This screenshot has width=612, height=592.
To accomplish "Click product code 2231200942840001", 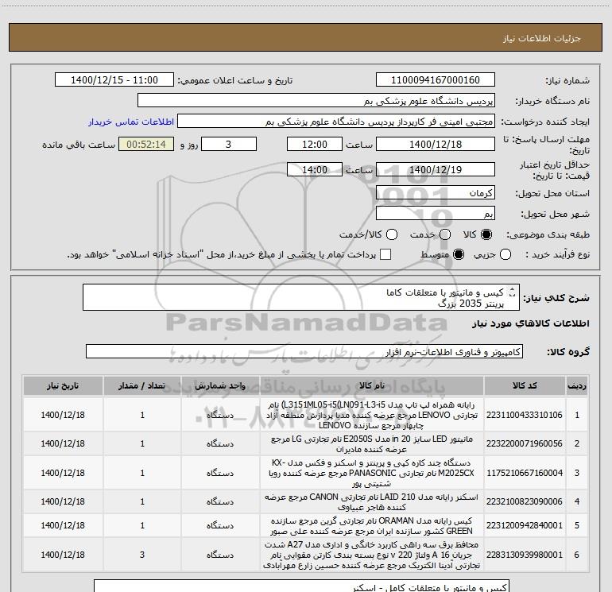I will click(x=525, y=526).
